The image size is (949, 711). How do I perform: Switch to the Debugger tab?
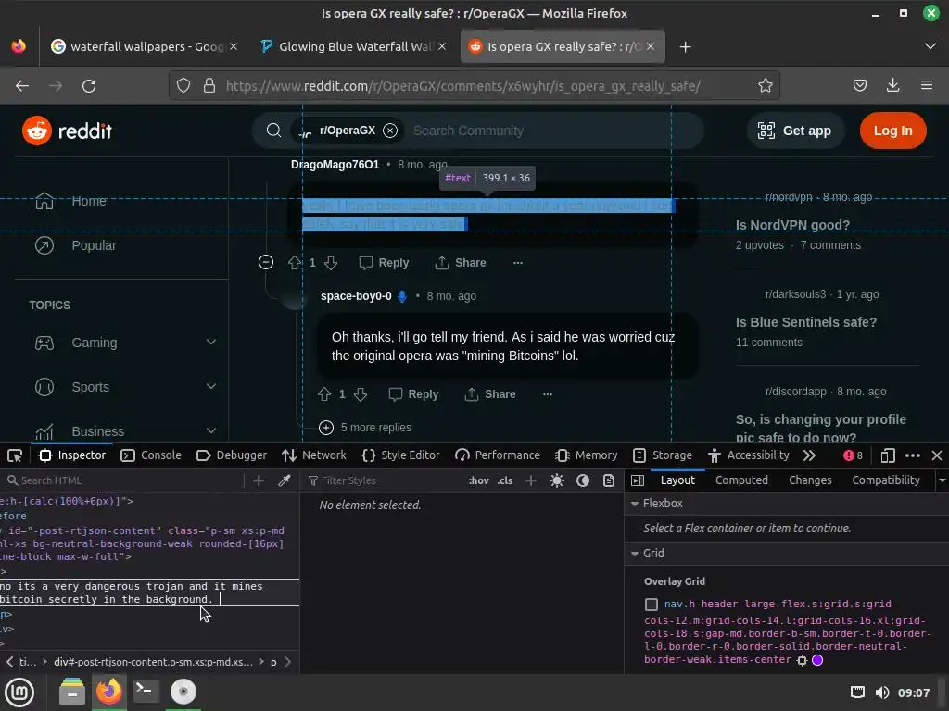click(x=232, y=455)
